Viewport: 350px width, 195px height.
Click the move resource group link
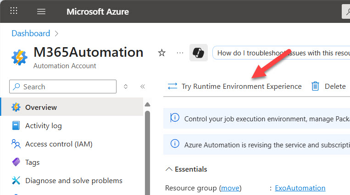pyautogui.click(x=230, y=188)
